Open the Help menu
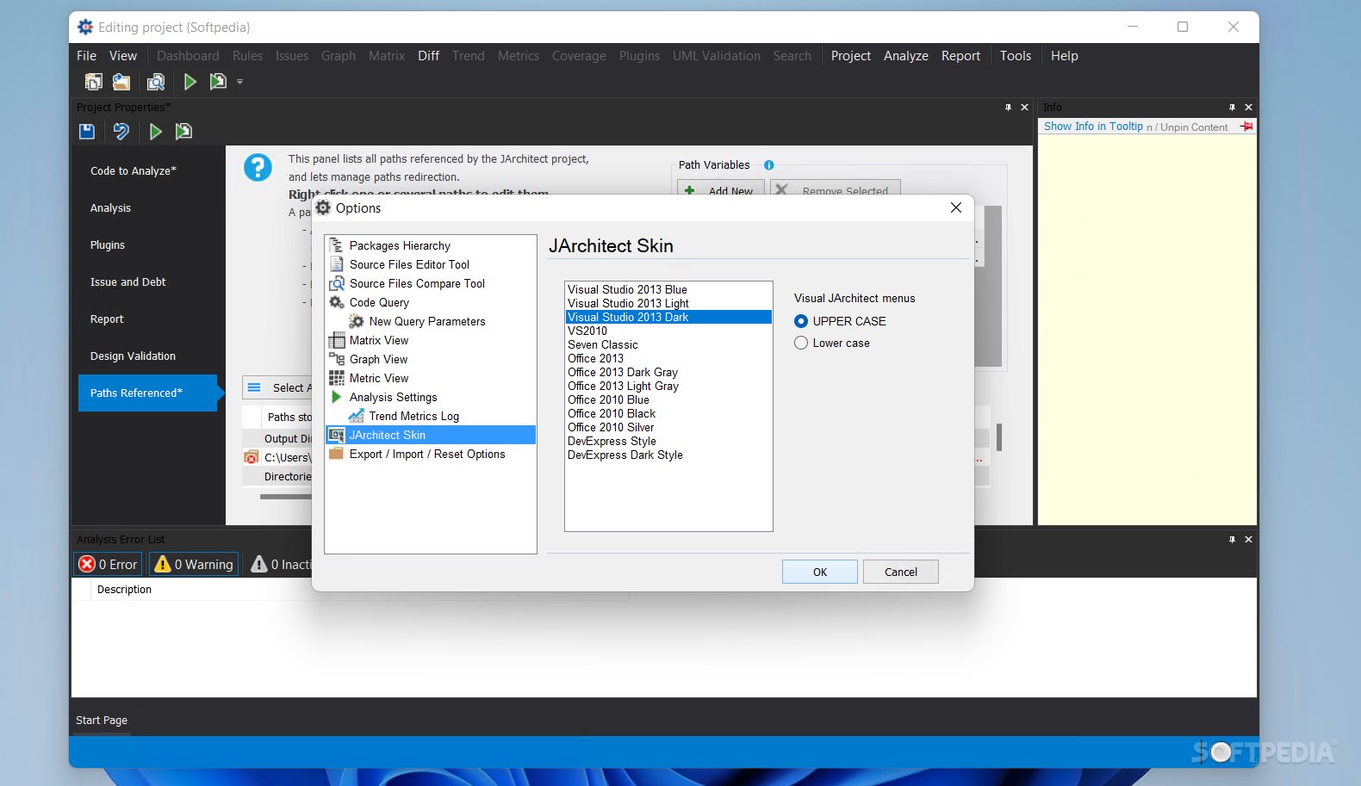This screenshot has width=1361, height=786. [1065, 56]
